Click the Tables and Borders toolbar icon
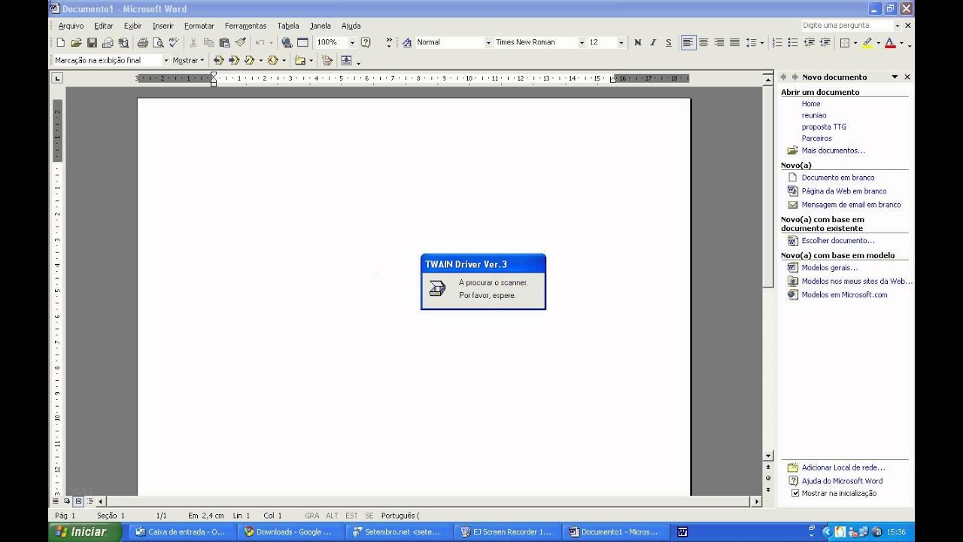The height and width of the screenshot is (542, 963). pyautogui.click(x=302, y=43)
